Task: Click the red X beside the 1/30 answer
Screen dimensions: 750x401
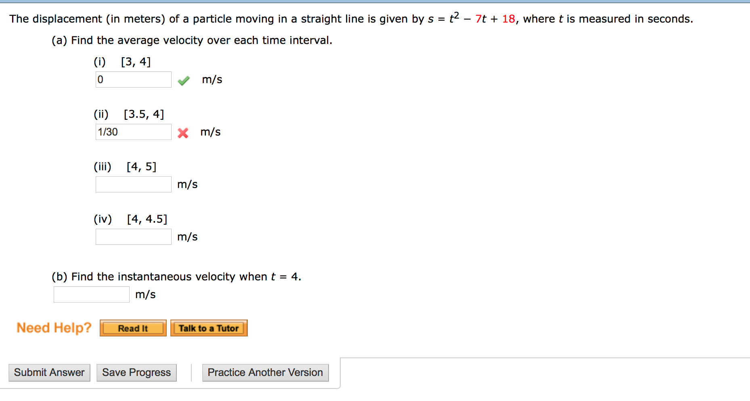Action: (x=183, y=133)
